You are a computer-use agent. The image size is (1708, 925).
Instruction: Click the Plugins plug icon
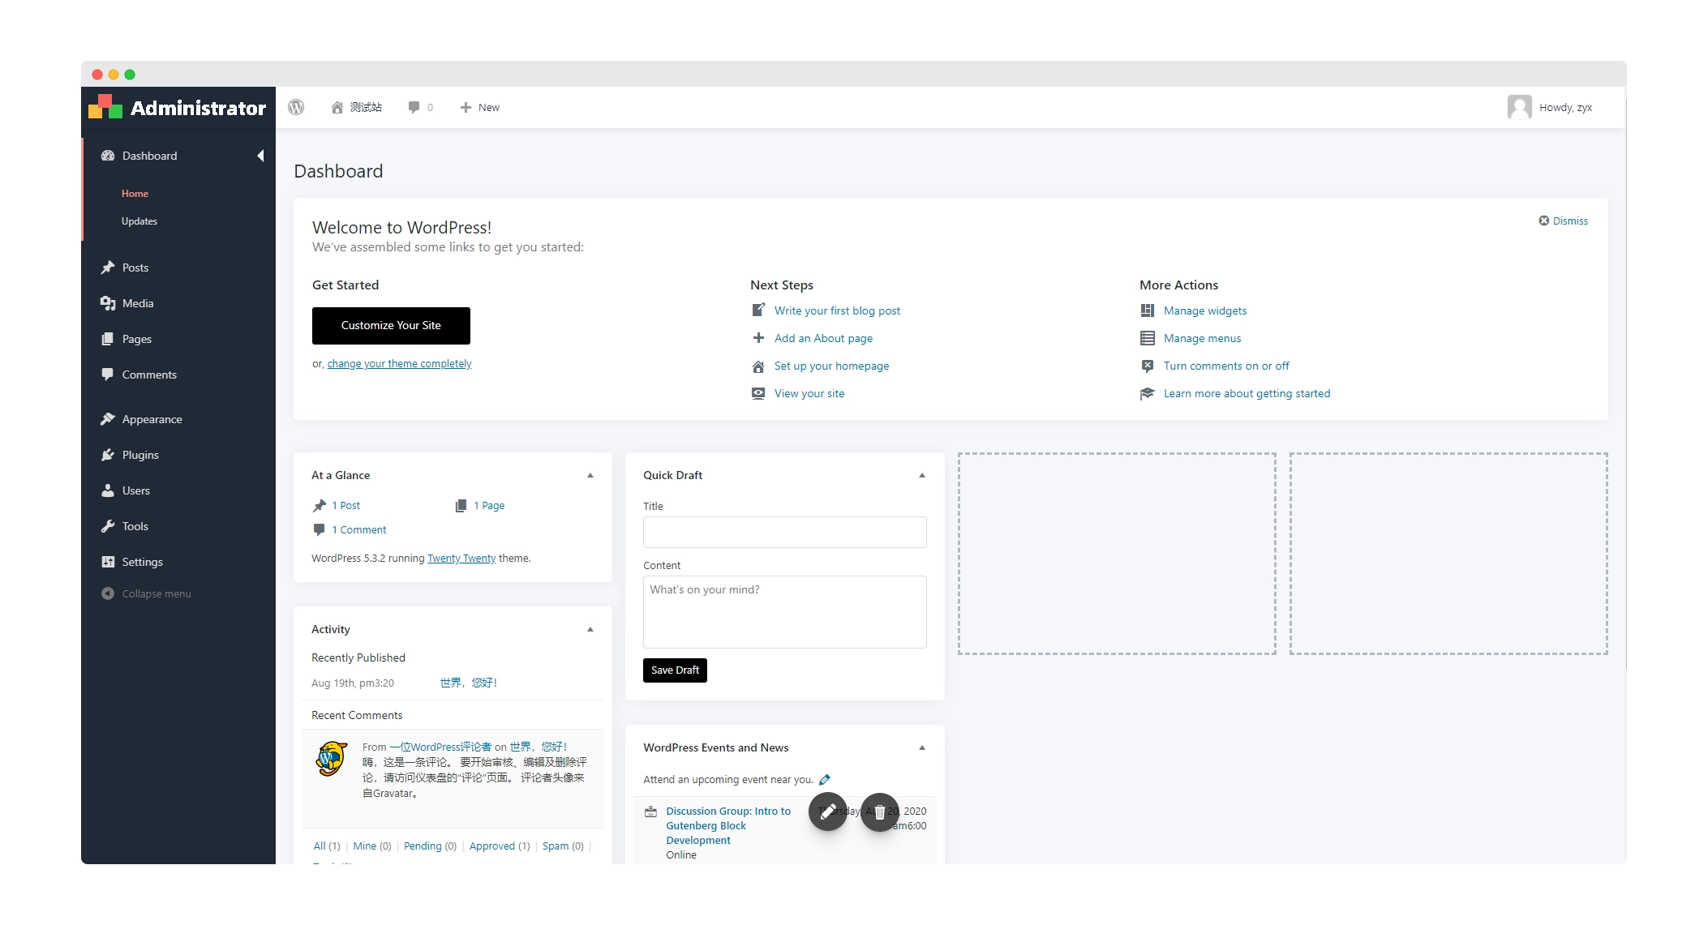(x=108, y=455)
